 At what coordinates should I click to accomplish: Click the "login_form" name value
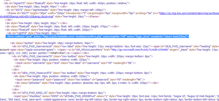point(143,36)
